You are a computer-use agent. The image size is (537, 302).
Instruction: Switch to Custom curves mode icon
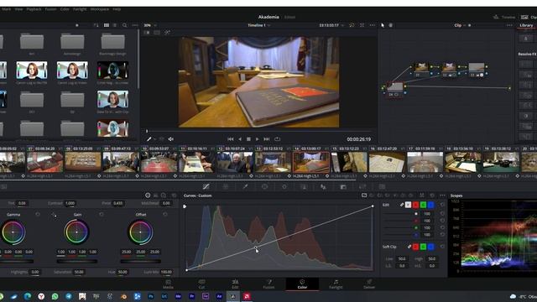[364, 195]
